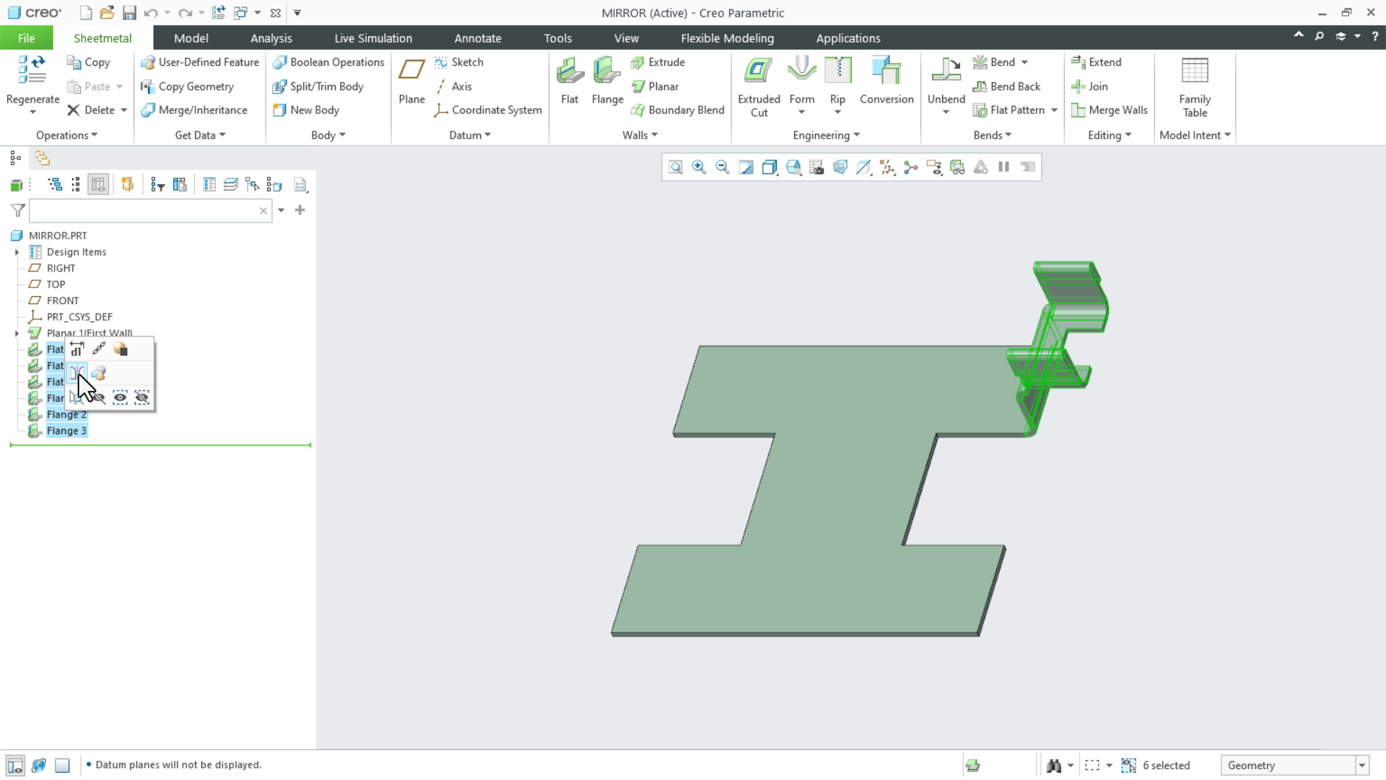
Task: Create a datum Plane
Action: pos(411,81)
